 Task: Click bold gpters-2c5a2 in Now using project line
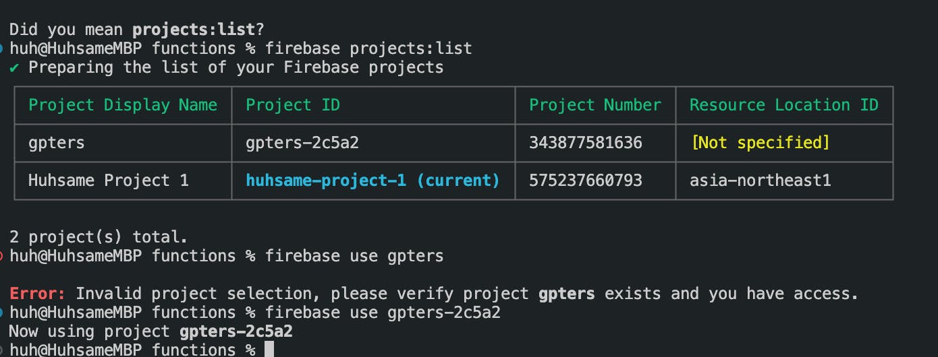236,331
